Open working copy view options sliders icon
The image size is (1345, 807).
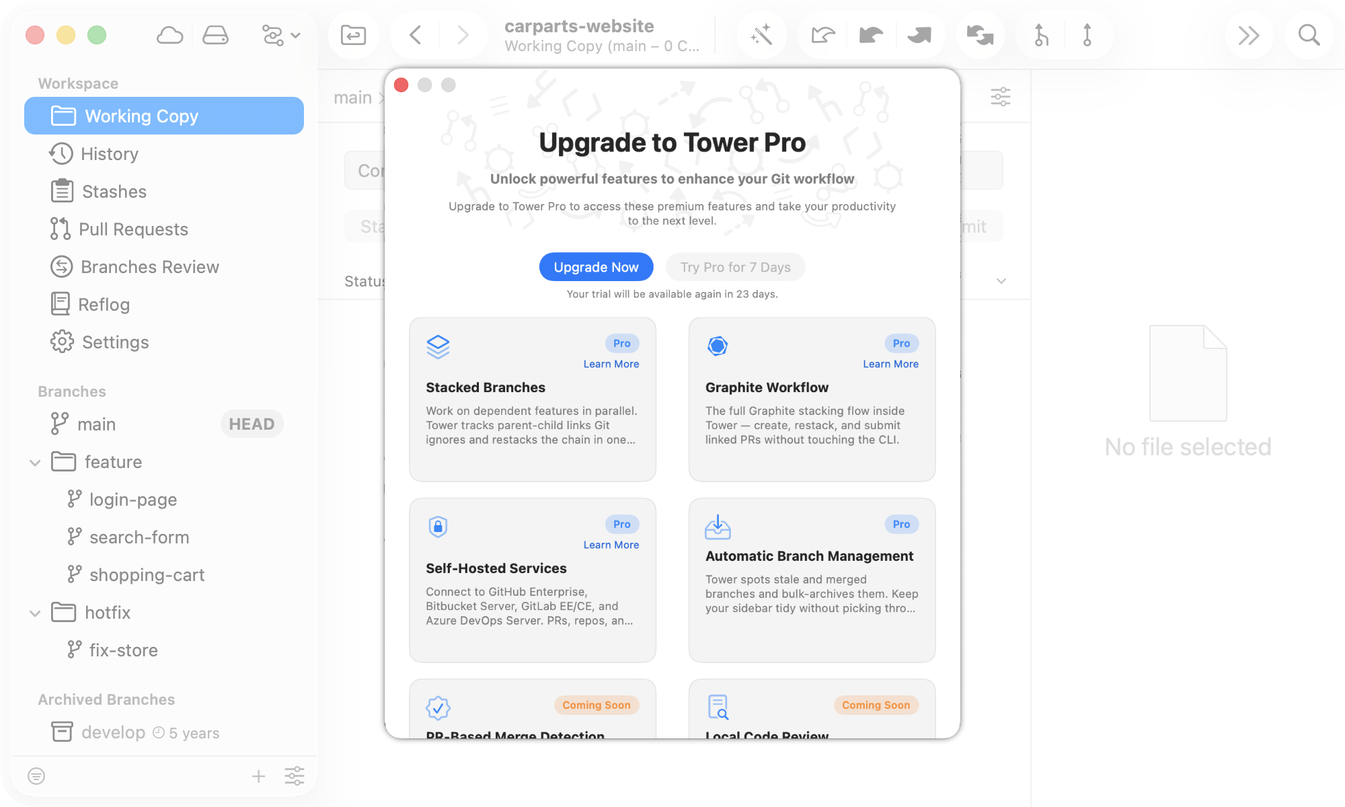[1001, 97]
